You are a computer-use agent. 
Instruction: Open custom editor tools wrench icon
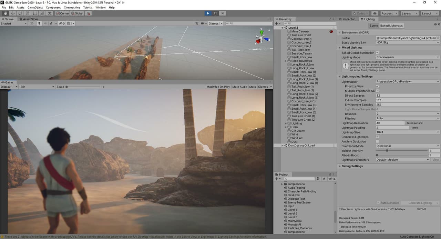[50, 13]
